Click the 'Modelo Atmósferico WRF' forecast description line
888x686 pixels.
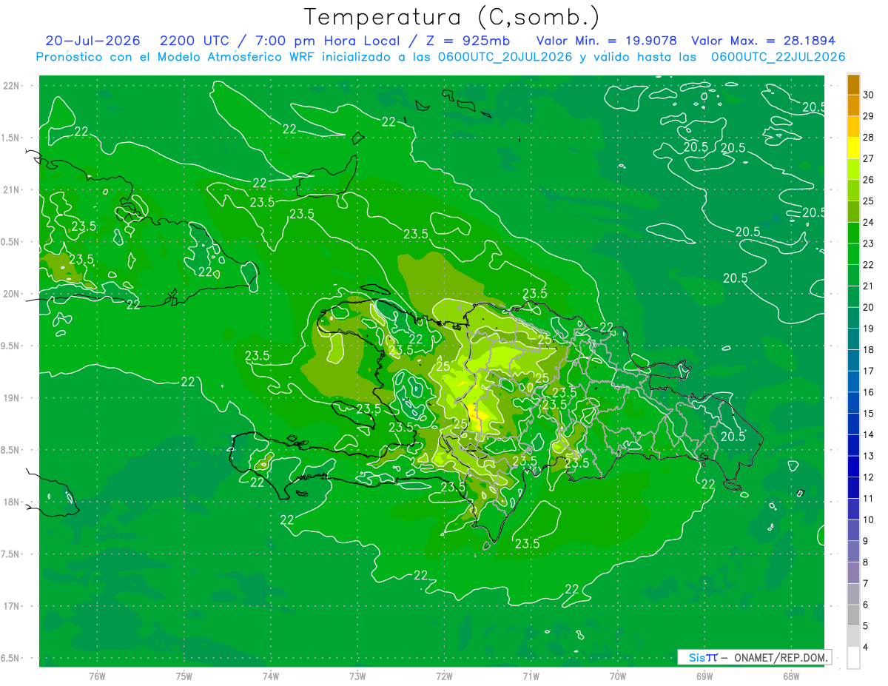[440, 57]
